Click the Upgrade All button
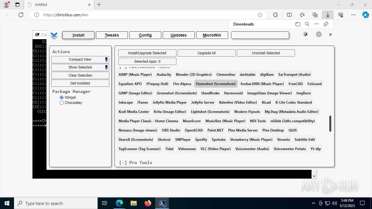Viewport: 372px width, 209px height. tap(207, 53)
